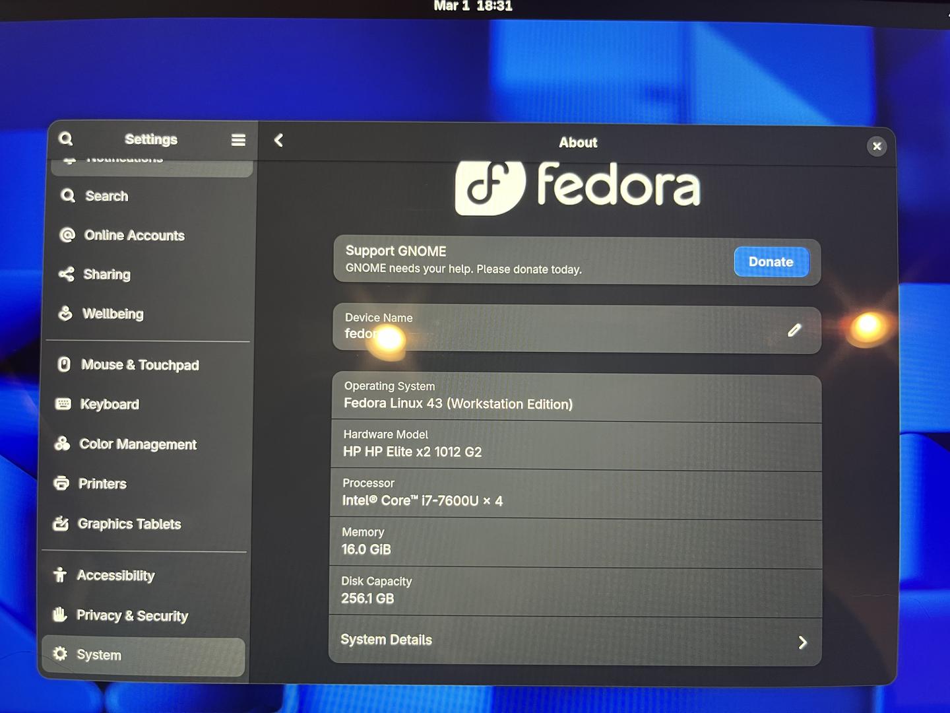Click the Support GNOME heading

click(x=396, y=251)
